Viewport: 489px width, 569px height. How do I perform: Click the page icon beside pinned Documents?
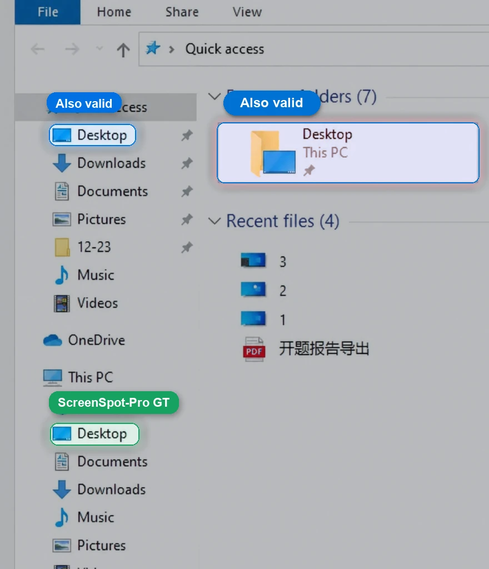pos(62,191)
